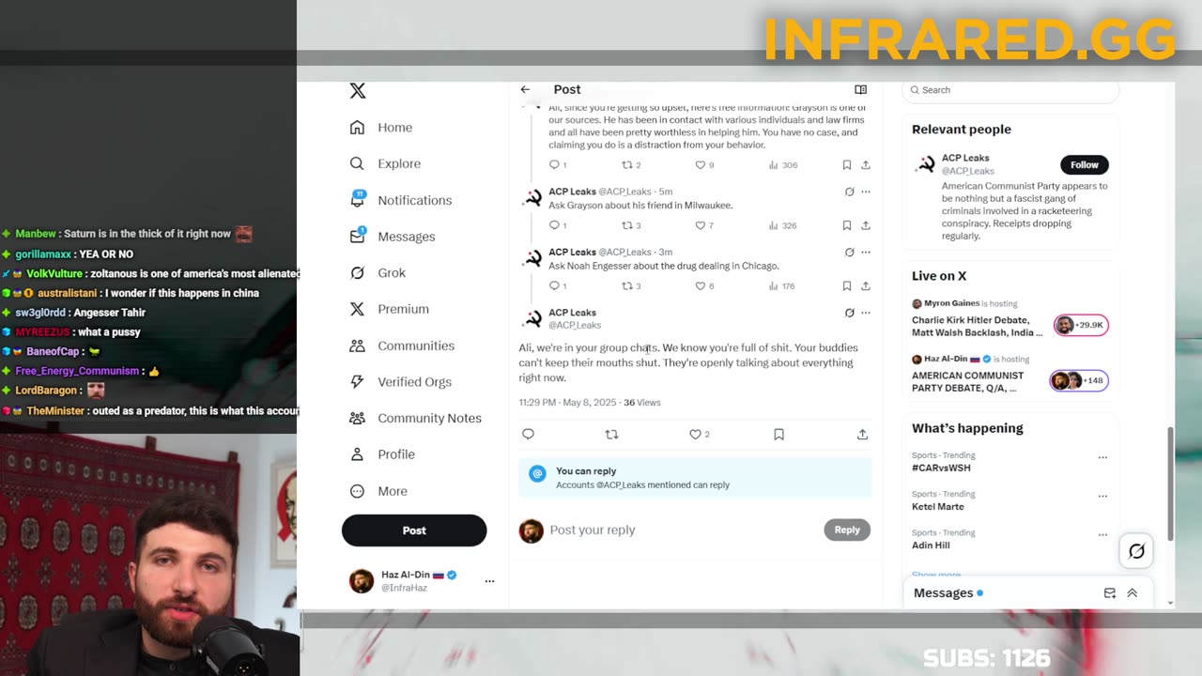
Task: Bookmark the Chicago drug dealing tweet
Action: click(x=846, y=285)
